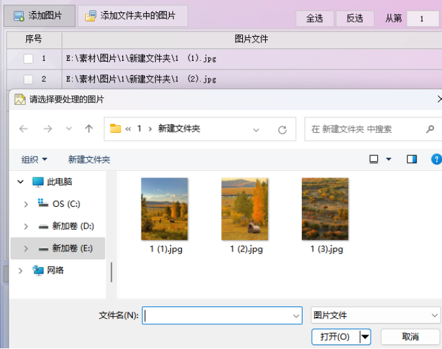The width and height of the screenshot is (442, 349).
Task: Close the 请选择要处理的图片 dialog
Action: [439, 99]
